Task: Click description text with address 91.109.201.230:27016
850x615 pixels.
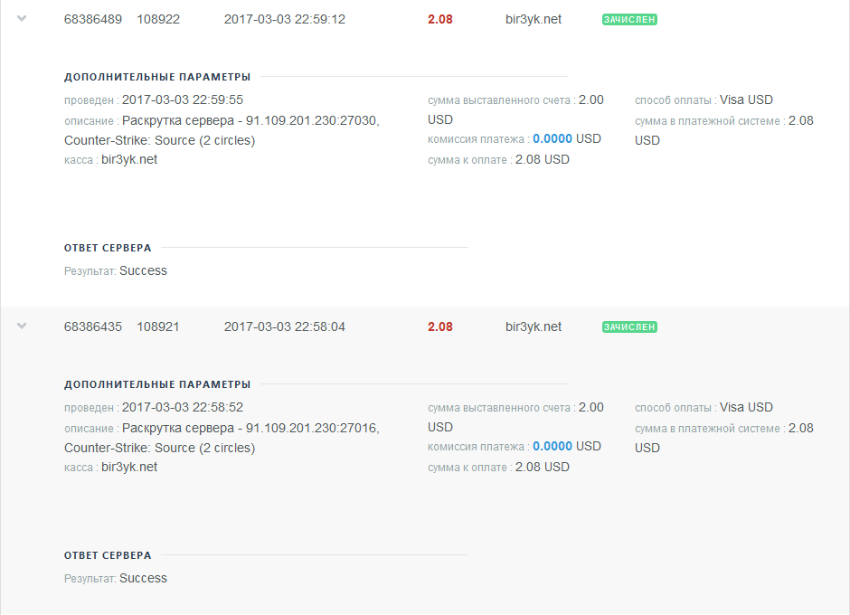Action: click(250, 428)
